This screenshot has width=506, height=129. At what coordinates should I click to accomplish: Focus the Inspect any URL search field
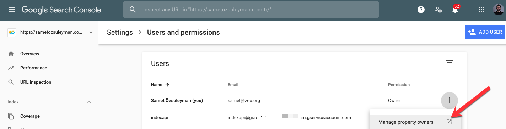[x=251, y=10]
